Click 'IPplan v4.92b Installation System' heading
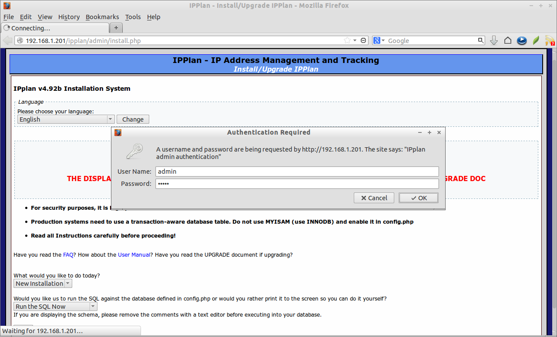Screen dimensions: 557x337 click(x=72, y=89)
